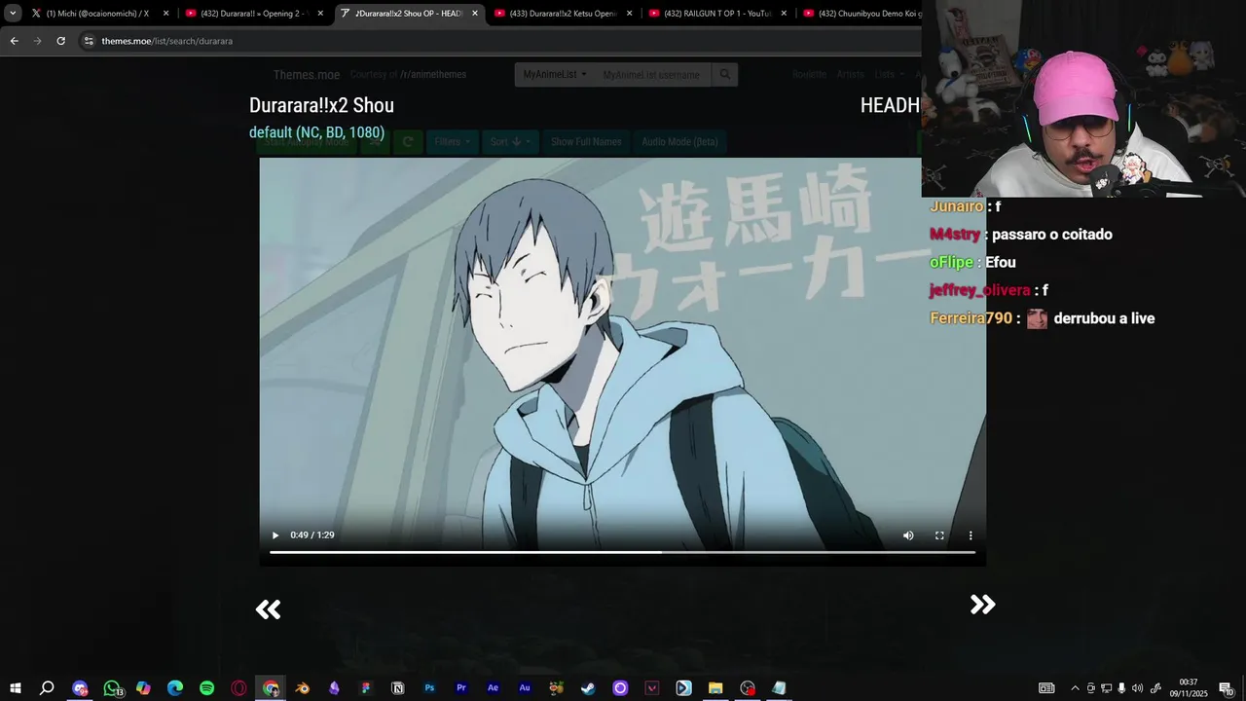This screenshot has height=701, width=1246.
Task: Click the magnifier search button in header
Action: tap(724, 75)
